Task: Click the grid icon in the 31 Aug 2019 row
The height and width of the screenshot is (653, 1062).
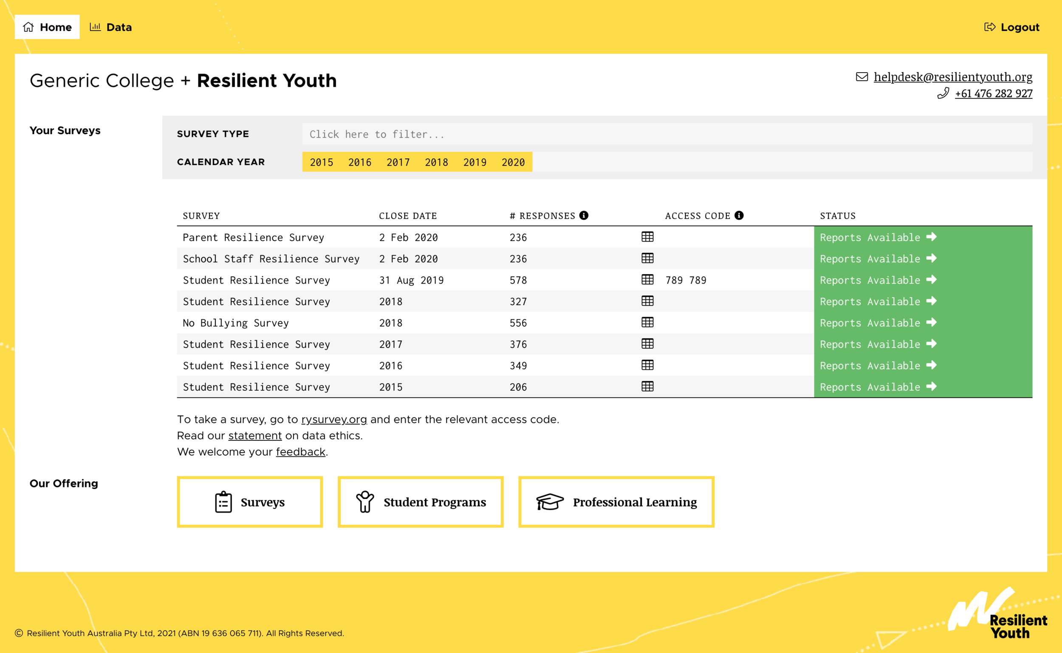Action: click(647, 279)
